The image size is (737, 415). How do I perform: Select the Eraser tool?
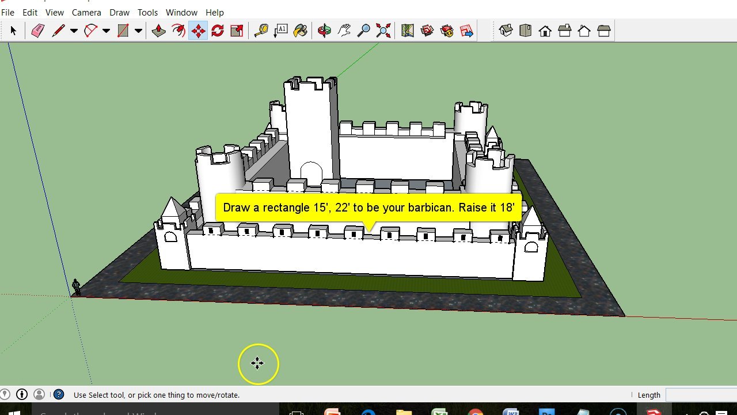pos(37,30)
